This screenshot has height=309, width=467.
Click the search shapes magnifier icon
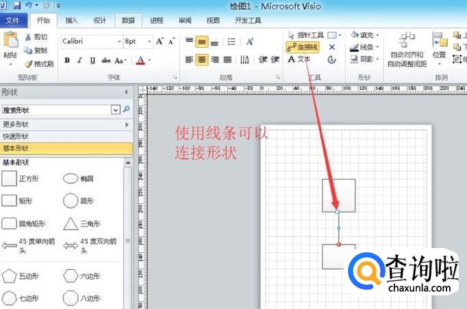pos(127,110)
